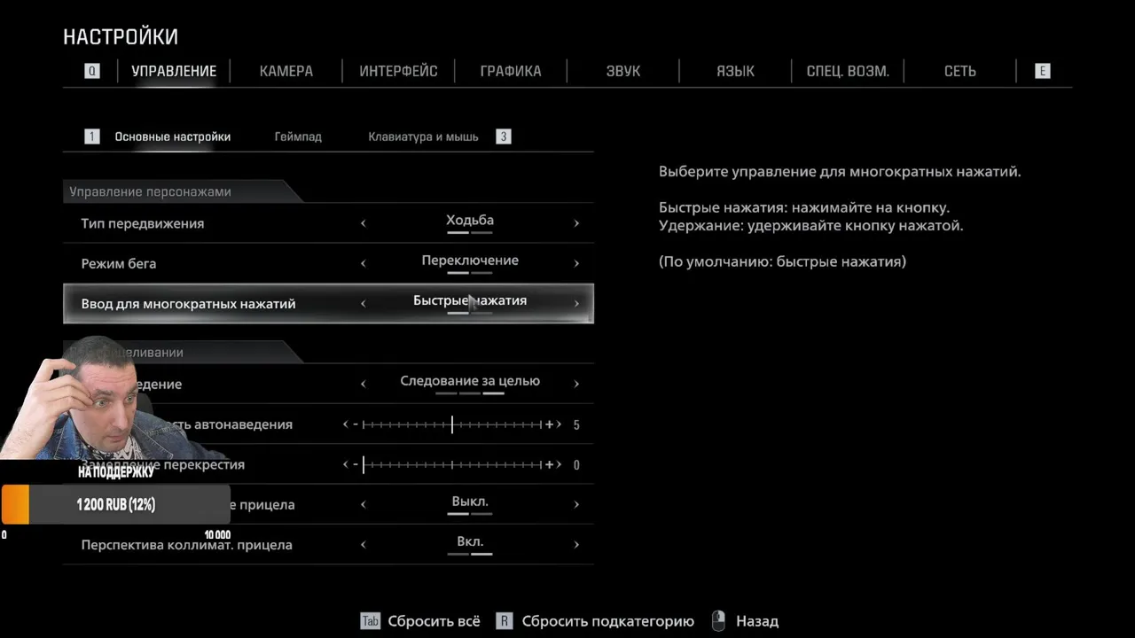Click the auto-aim strength slider set to 5
Screen dimensions: 1135x638
pos(452,424)
